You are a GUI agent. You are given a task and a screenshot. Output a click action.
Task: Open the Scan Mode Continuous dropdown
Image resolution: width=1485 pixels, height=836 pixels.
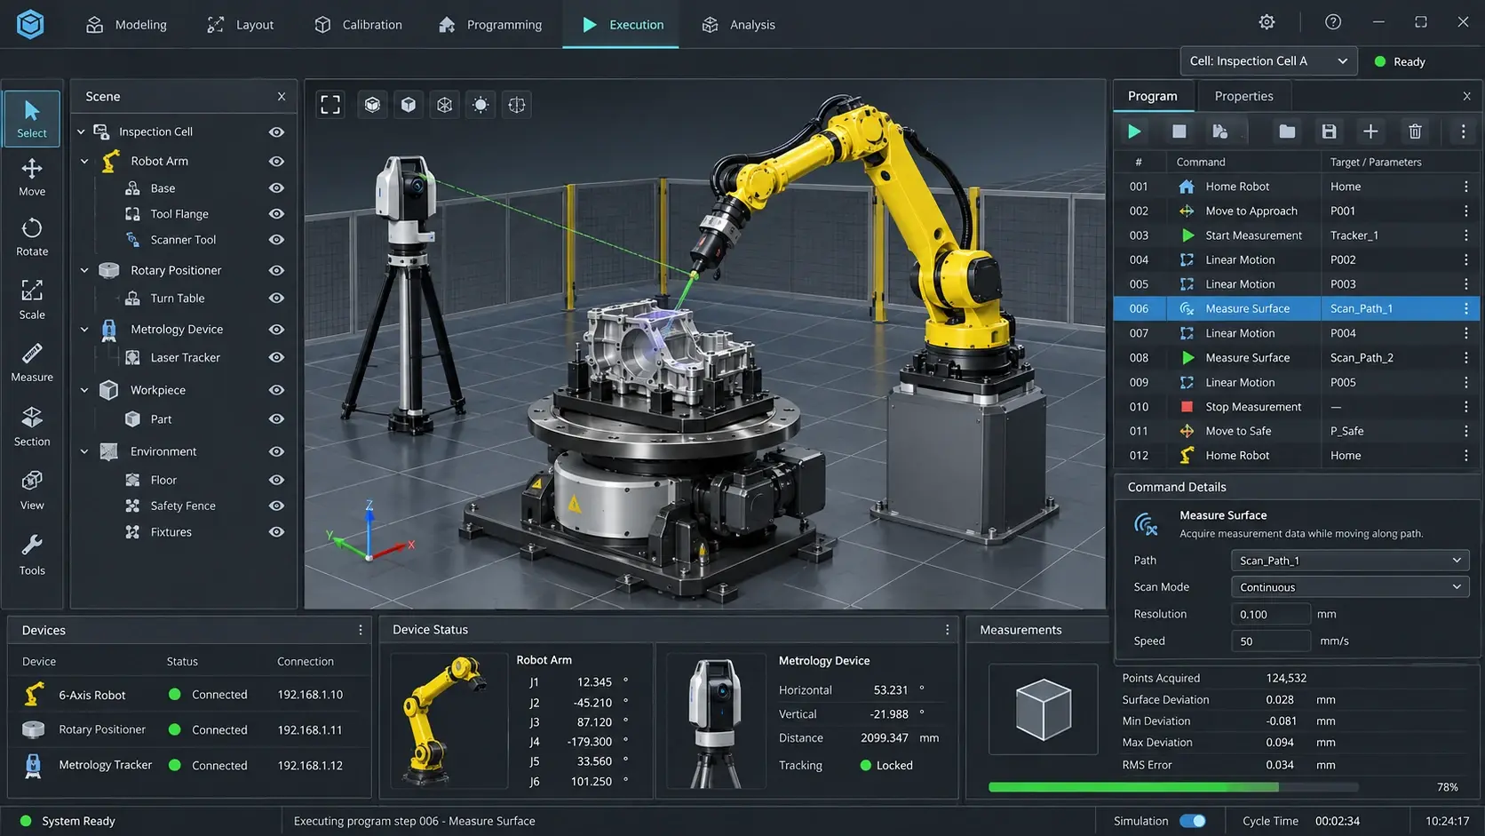(x=1350, y=587)
